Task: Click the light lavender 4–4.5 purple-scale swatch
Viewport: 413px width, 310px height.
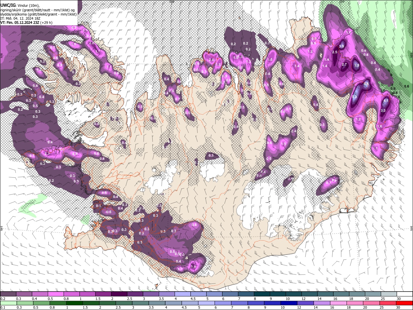Action: [x=183, y=294]
